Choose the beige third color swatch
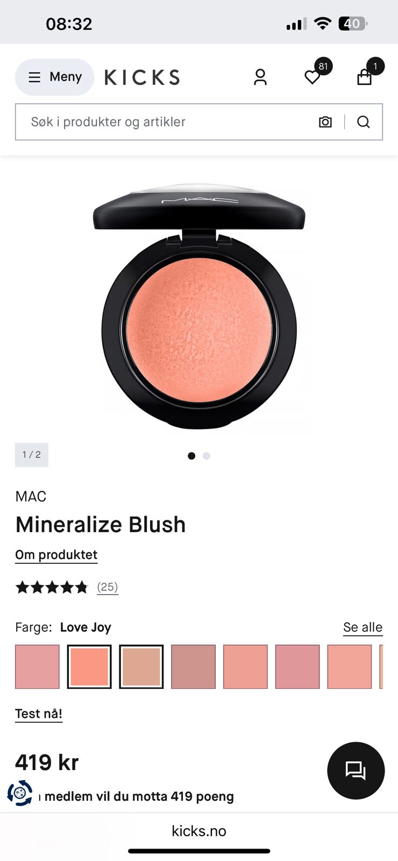The width and height of the screenshot is (398, 861). [x=141, y=667]
